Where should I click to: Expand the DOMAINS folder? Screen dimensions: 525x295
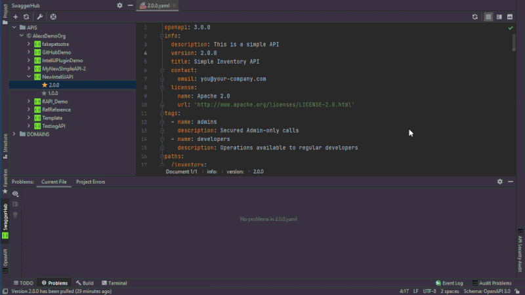(14, 134)
